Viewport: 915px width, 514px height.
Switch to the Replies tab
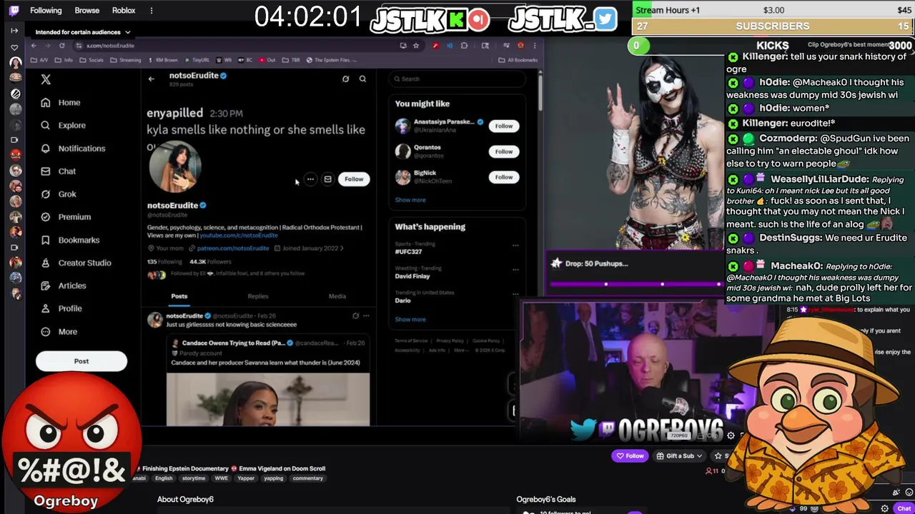tap(258, 296)
